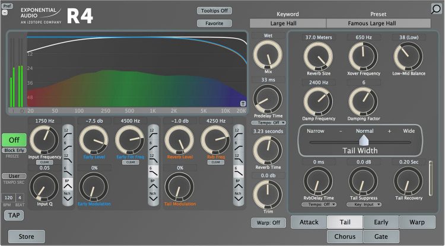Switch to the Chorus tab
The image size is (445, 246).
[345, 237]
